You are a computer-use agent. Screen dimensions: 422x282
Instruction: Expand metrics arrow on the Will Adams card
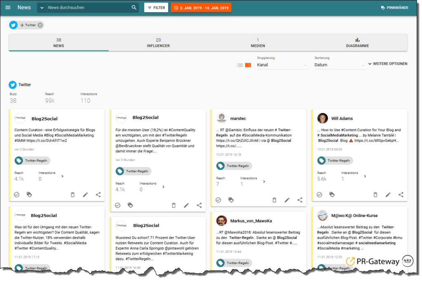[x=365, y=176]
